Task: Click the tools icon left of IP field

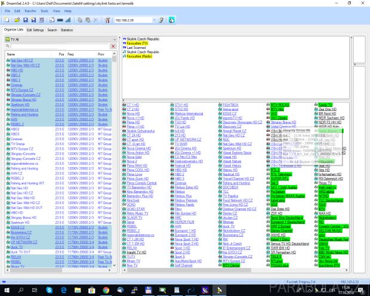Action: pos(107,20)
